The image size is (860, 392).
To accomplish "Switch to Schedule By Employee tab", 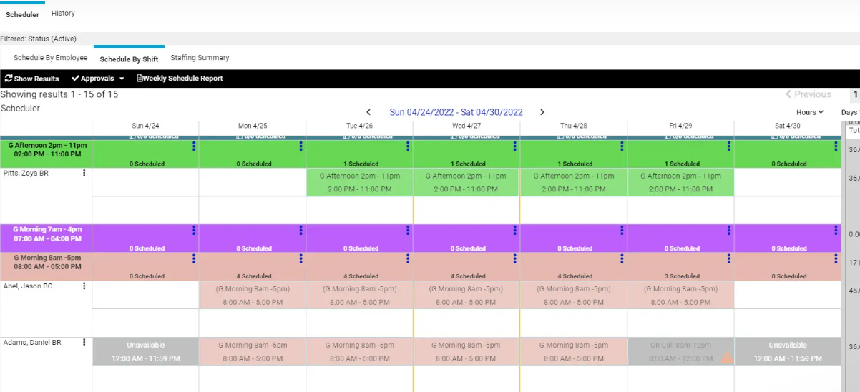I will click(x=51, y=58).
